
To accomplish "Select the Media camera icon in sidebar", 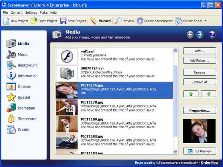I will tap(11, 44).
